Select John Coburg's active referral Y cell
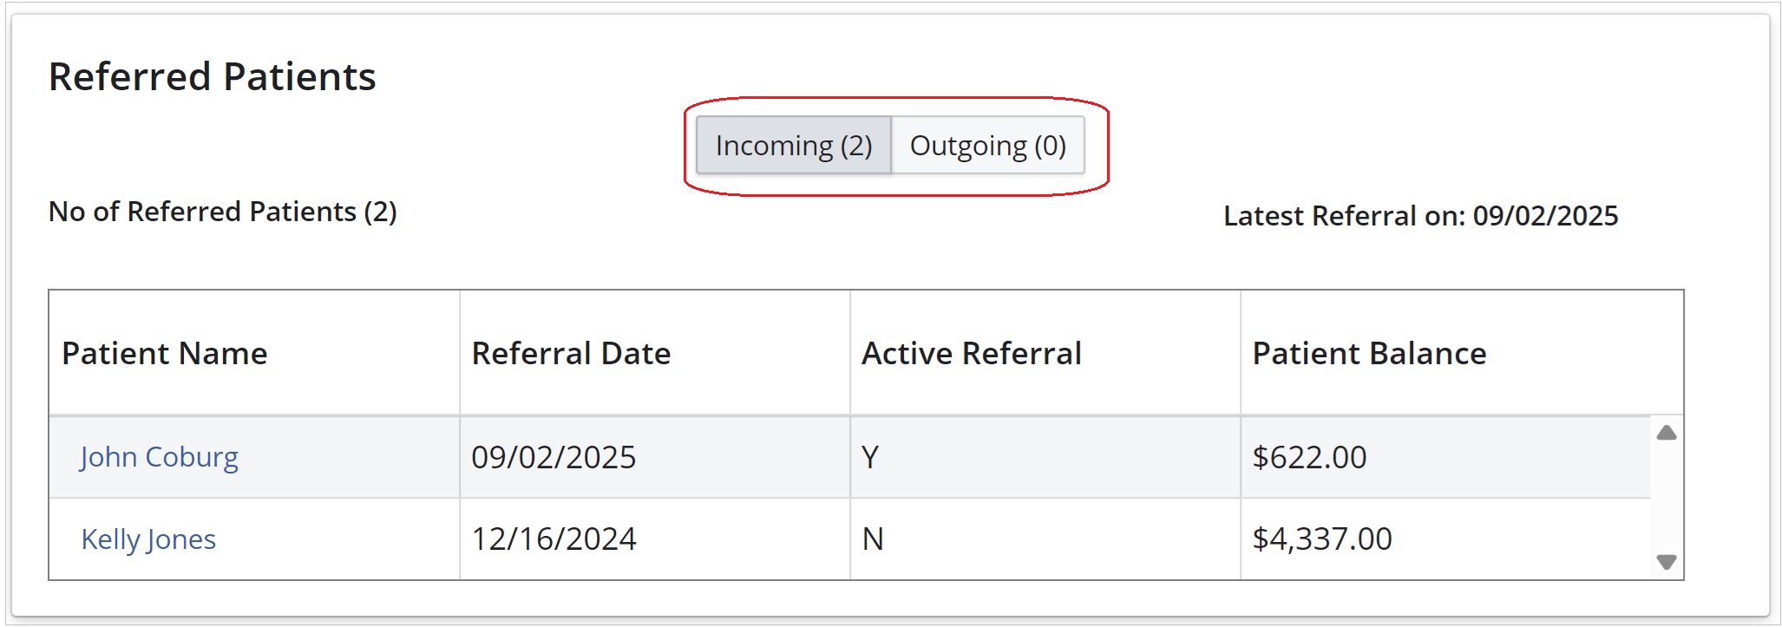1782x627 pixels. point(870,457)
